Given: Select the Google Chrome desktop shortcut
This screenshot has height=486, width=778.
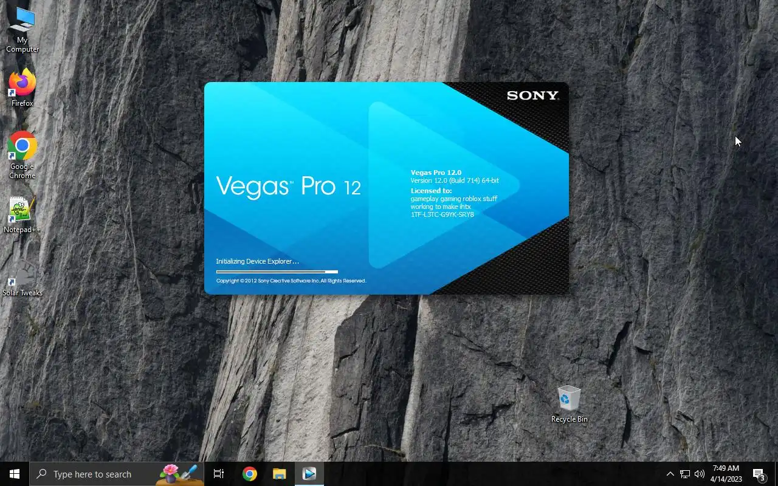Looking at the screenshot, I should [22, 156].
